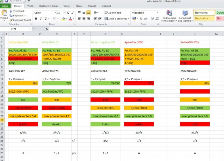Click the fx insert function icon
224x161 pixels.
tap(47, 29)
